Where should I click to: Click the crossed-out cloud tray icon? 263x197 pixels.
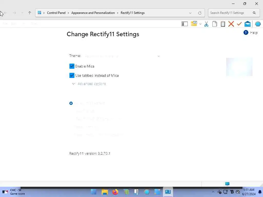pyautogui.click(x=238, y=192)
